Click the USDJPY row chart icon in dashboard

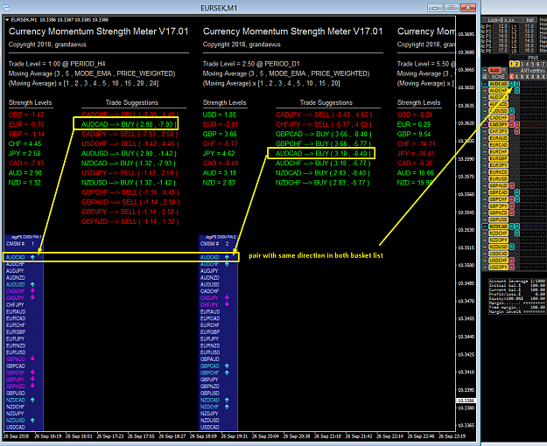click(485, 267)
